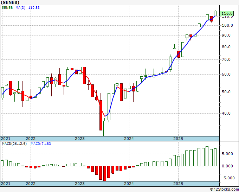Click the 5.000 MACD axis label
This screenshot has height=192, width=239.
(x=227, y=154)
